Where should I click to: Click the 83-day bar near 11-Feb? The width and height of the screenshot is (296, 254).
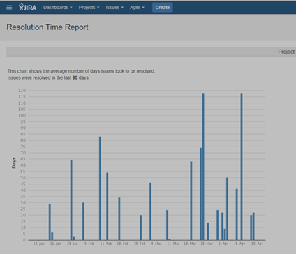(x=101, y=188)
